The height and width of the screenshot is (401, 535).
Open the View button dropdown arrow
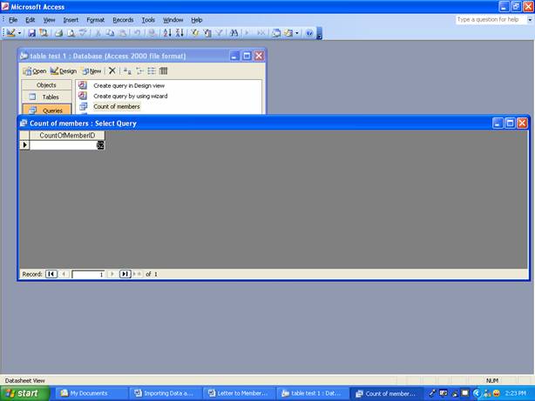click(x=19, y=33)
